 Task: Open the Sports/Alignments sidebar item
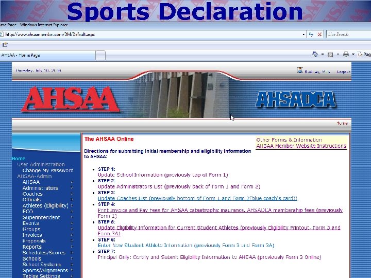click(x=45, y=270)
